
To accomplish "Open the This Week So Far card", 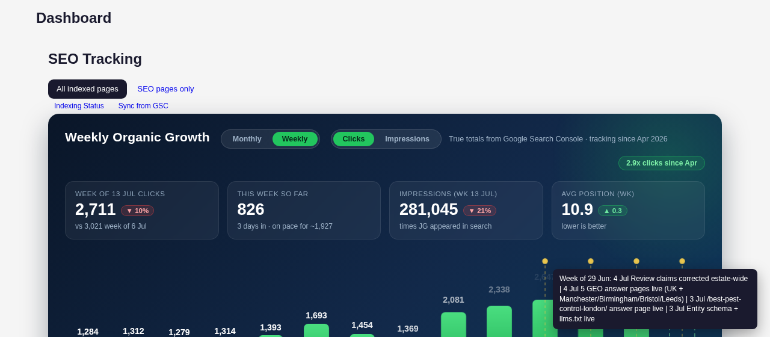I will (304, 211).
